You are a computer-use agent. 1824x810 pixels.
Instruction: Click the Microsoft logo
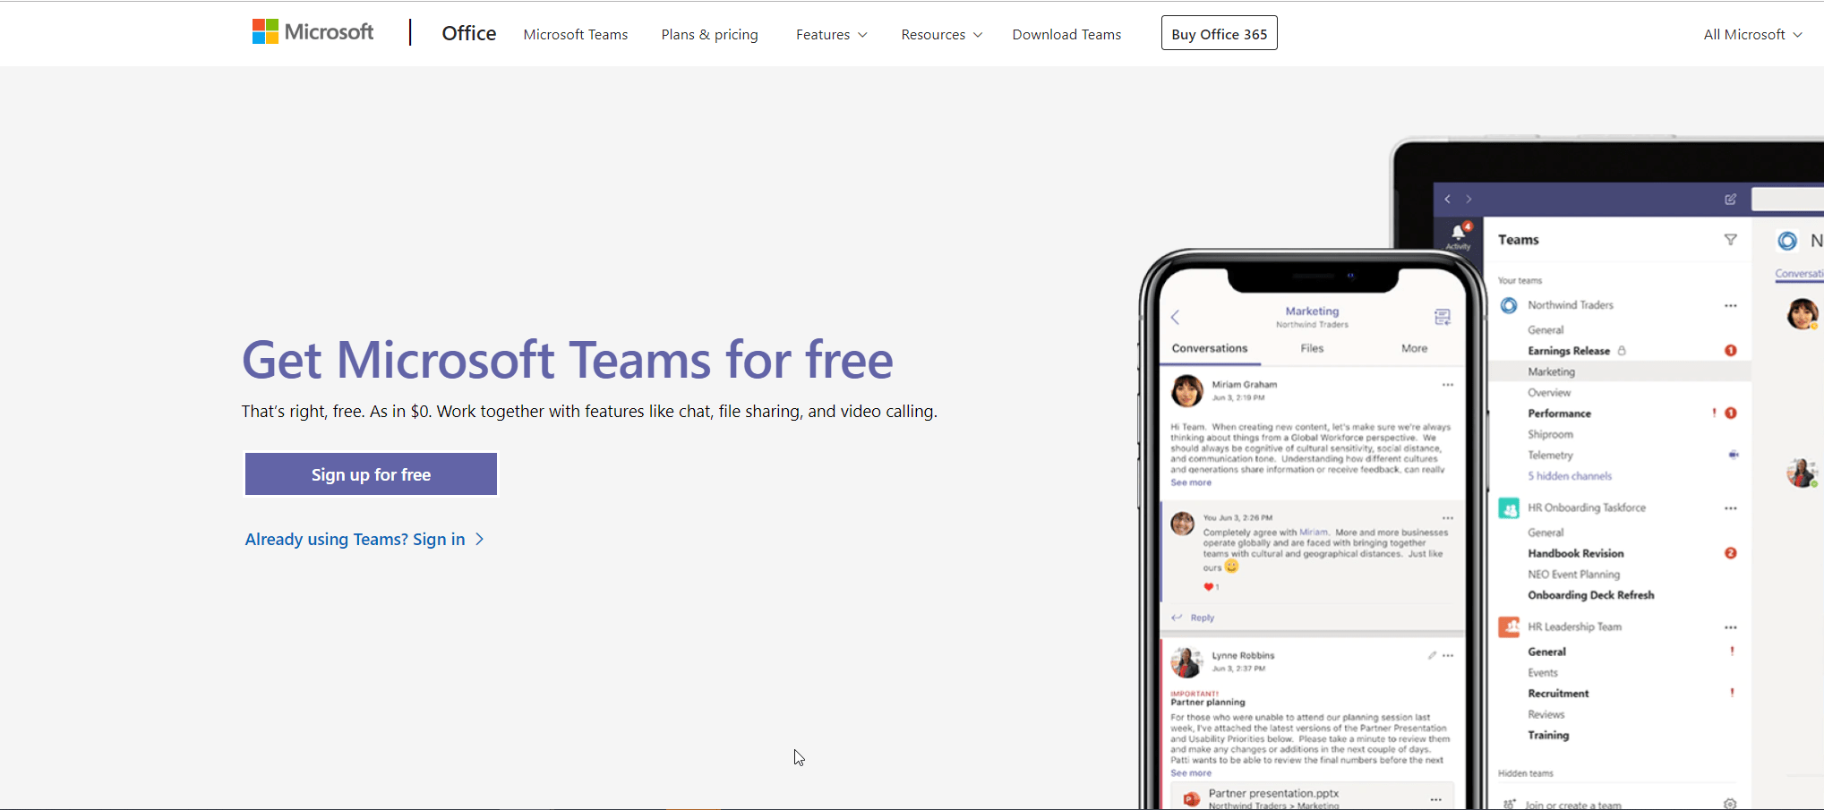(313, 32)
